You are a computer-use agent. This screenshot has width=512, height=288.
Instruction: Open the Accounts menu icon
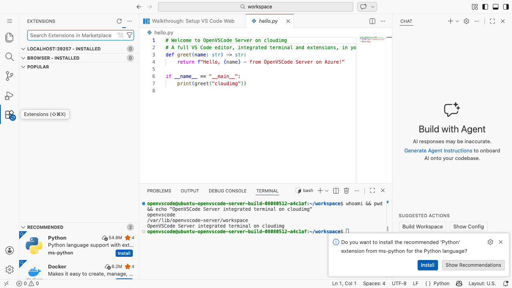pyautogui.click(x=10, y=250)
